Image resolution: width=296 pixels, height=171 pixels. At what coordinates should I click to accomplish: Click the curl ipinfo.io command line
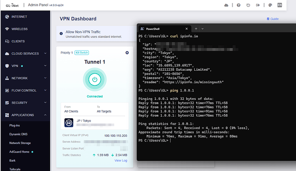[x=168, y=36]
